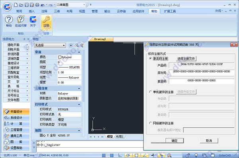Click the 注册 key icon in ribbon

[x=46, y=22]
